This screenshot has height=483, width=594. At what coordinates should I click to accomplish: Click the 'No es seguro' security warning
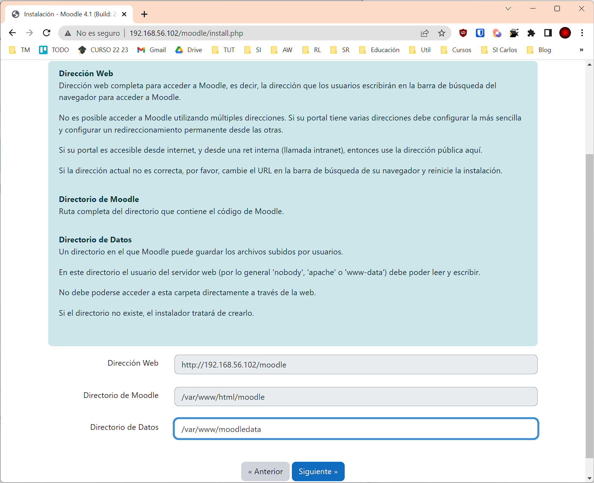click(x=92, y=33)
